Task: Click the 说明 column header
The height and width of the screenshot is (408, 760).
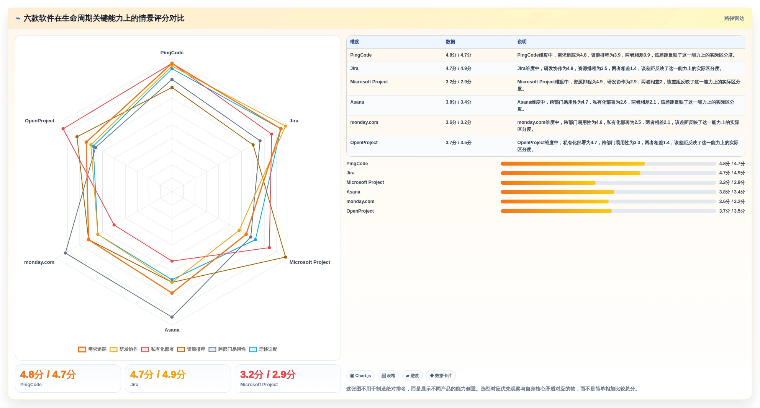Action: click(522, 42)
